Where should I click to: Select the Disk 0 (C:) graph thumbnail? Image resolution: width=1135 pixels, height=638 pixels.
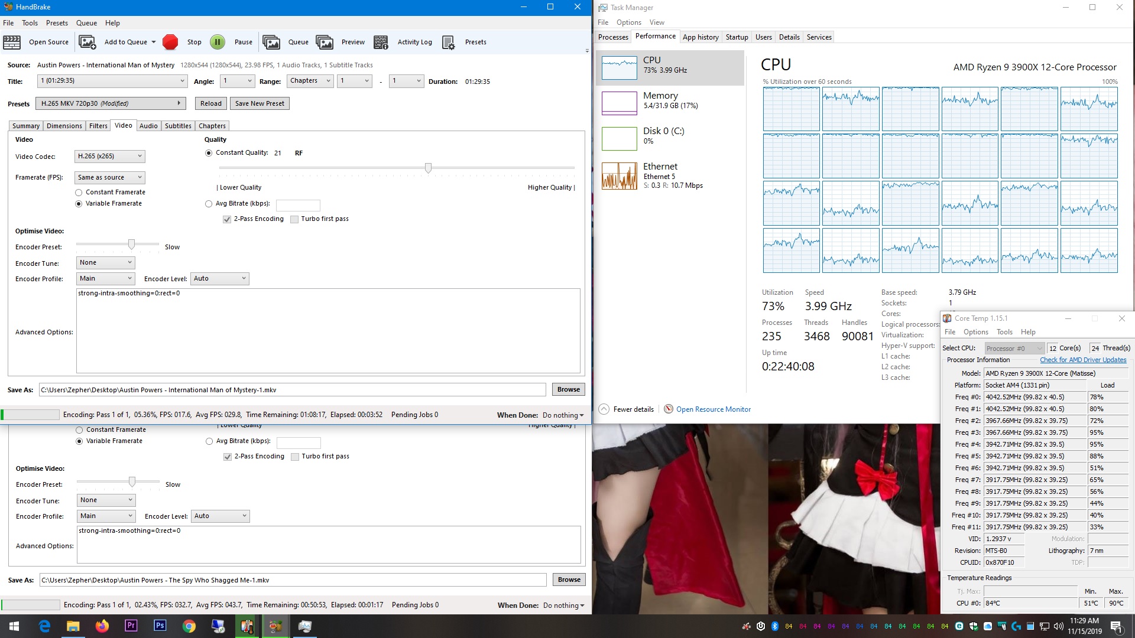pyautogui.click(x=619, y=139)
